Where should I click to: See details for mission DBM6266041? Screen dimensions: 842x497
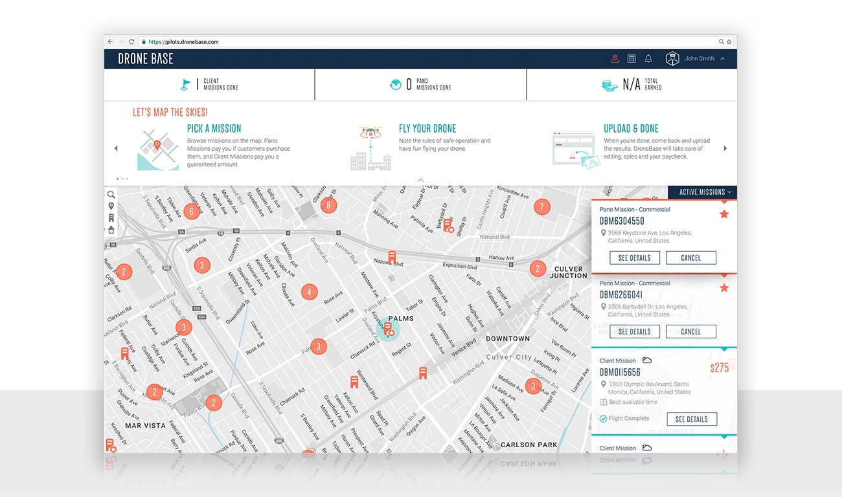pos(635,331)
